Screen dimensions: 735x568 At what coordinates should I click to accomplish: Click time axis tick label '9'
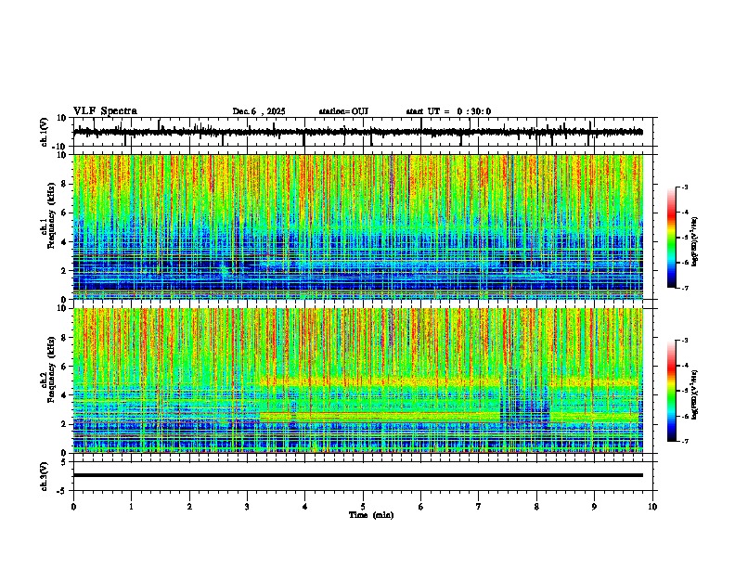pos(594,507)
